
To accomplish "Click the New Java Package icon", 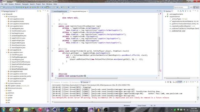I will 30,7.
